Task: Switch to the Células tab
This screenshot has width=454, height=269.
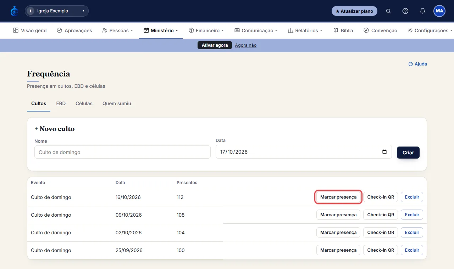Action: coord(84,104)
